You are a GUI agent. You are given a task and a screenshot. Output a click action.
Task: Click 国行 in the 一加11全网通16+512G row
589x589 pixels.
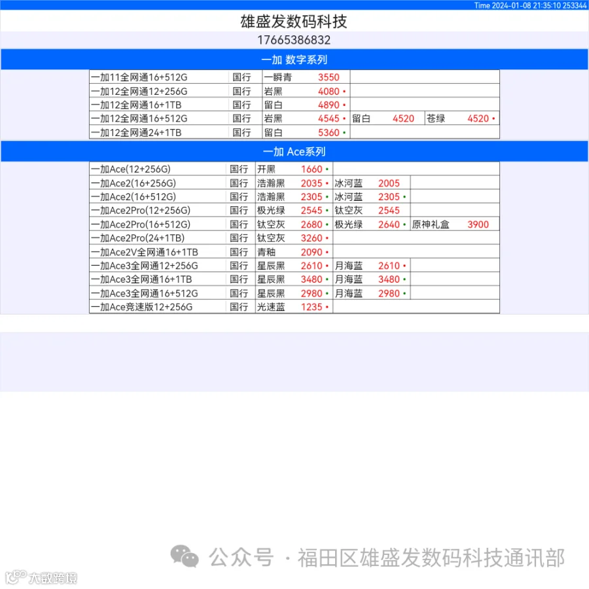click(x=241, y=77)
